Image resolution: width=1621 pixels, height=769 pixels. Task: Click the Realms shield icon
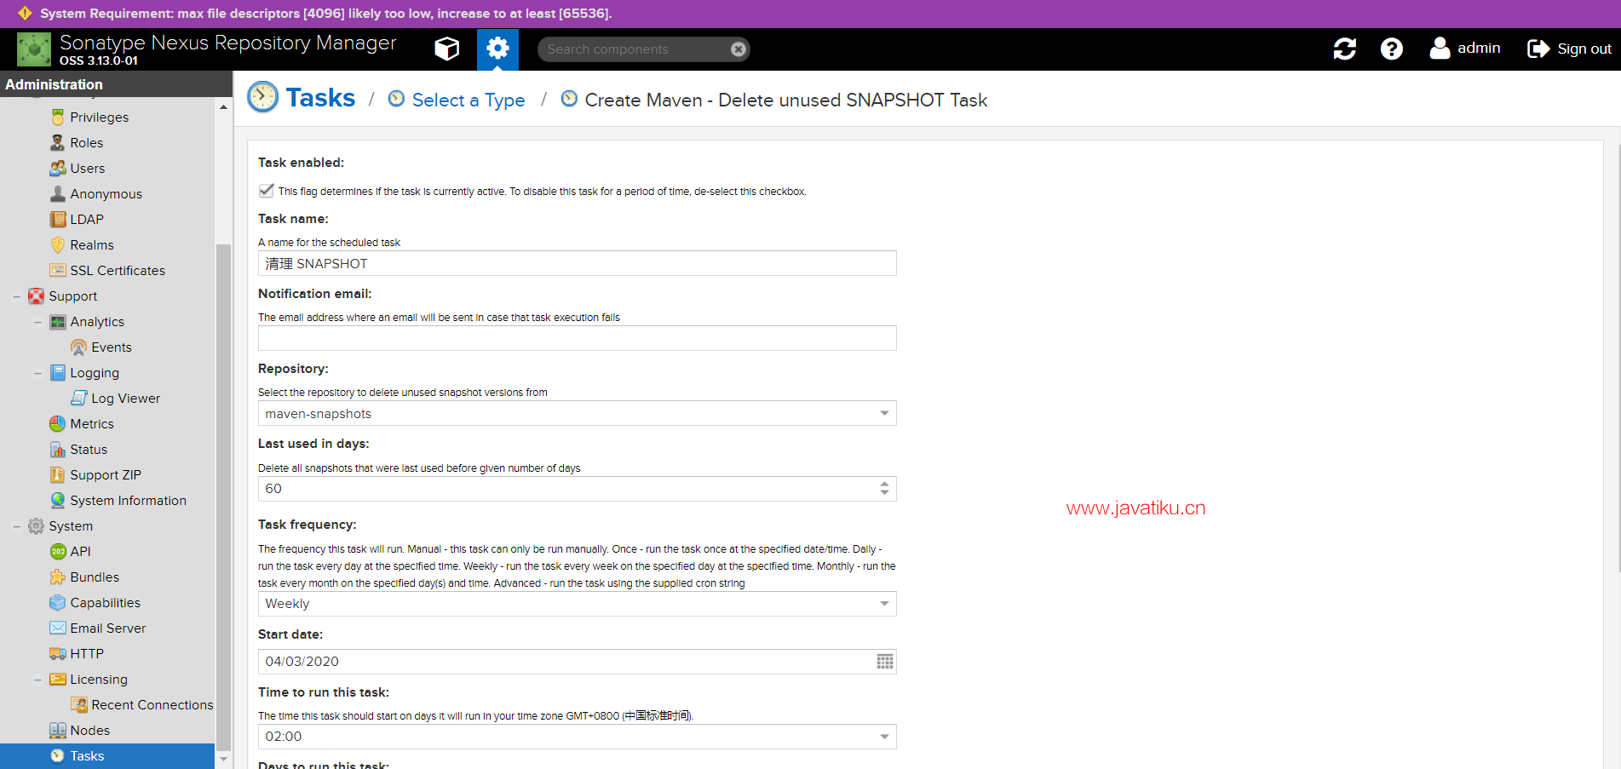pos(58,244)
